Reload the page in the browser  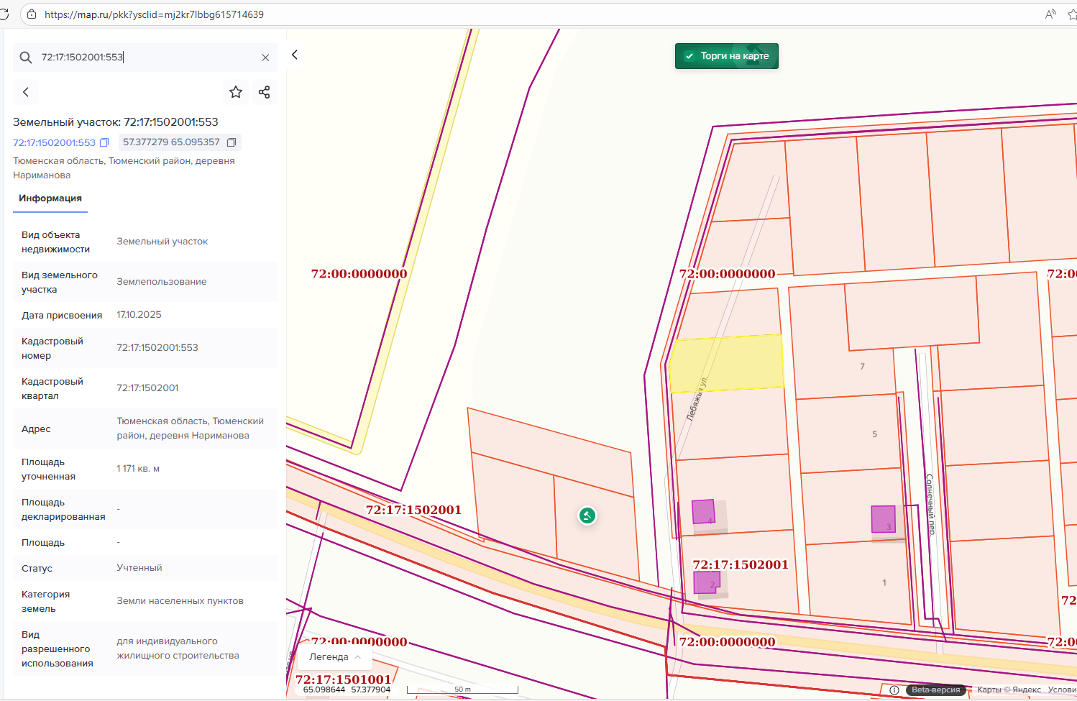pos(4,14)
